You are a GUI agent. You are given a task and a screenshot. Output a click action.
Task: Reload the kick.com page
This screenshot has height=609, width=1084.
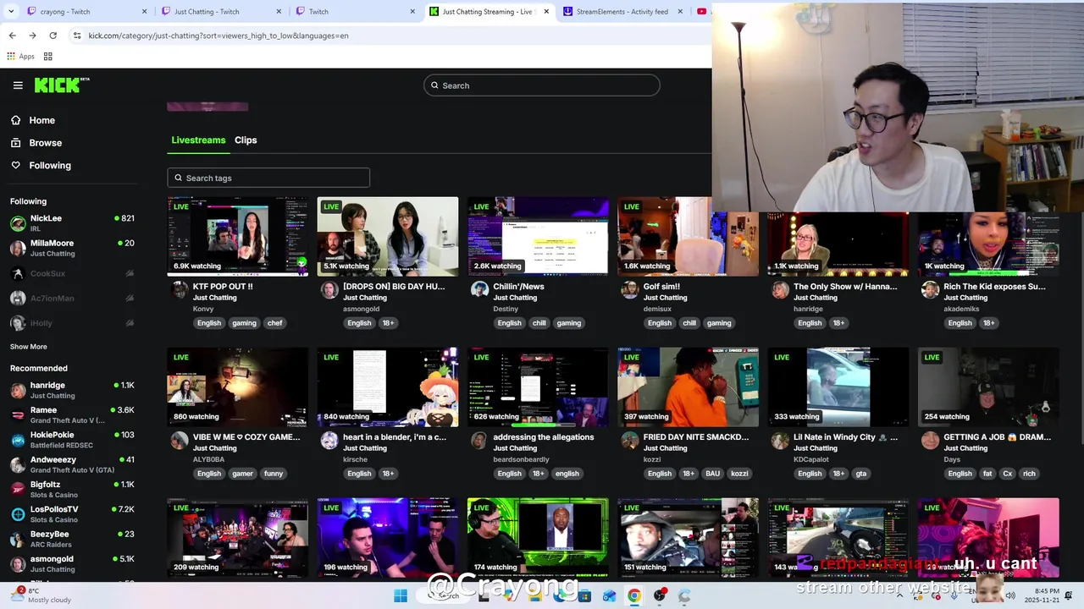click(x=53, y=36)
